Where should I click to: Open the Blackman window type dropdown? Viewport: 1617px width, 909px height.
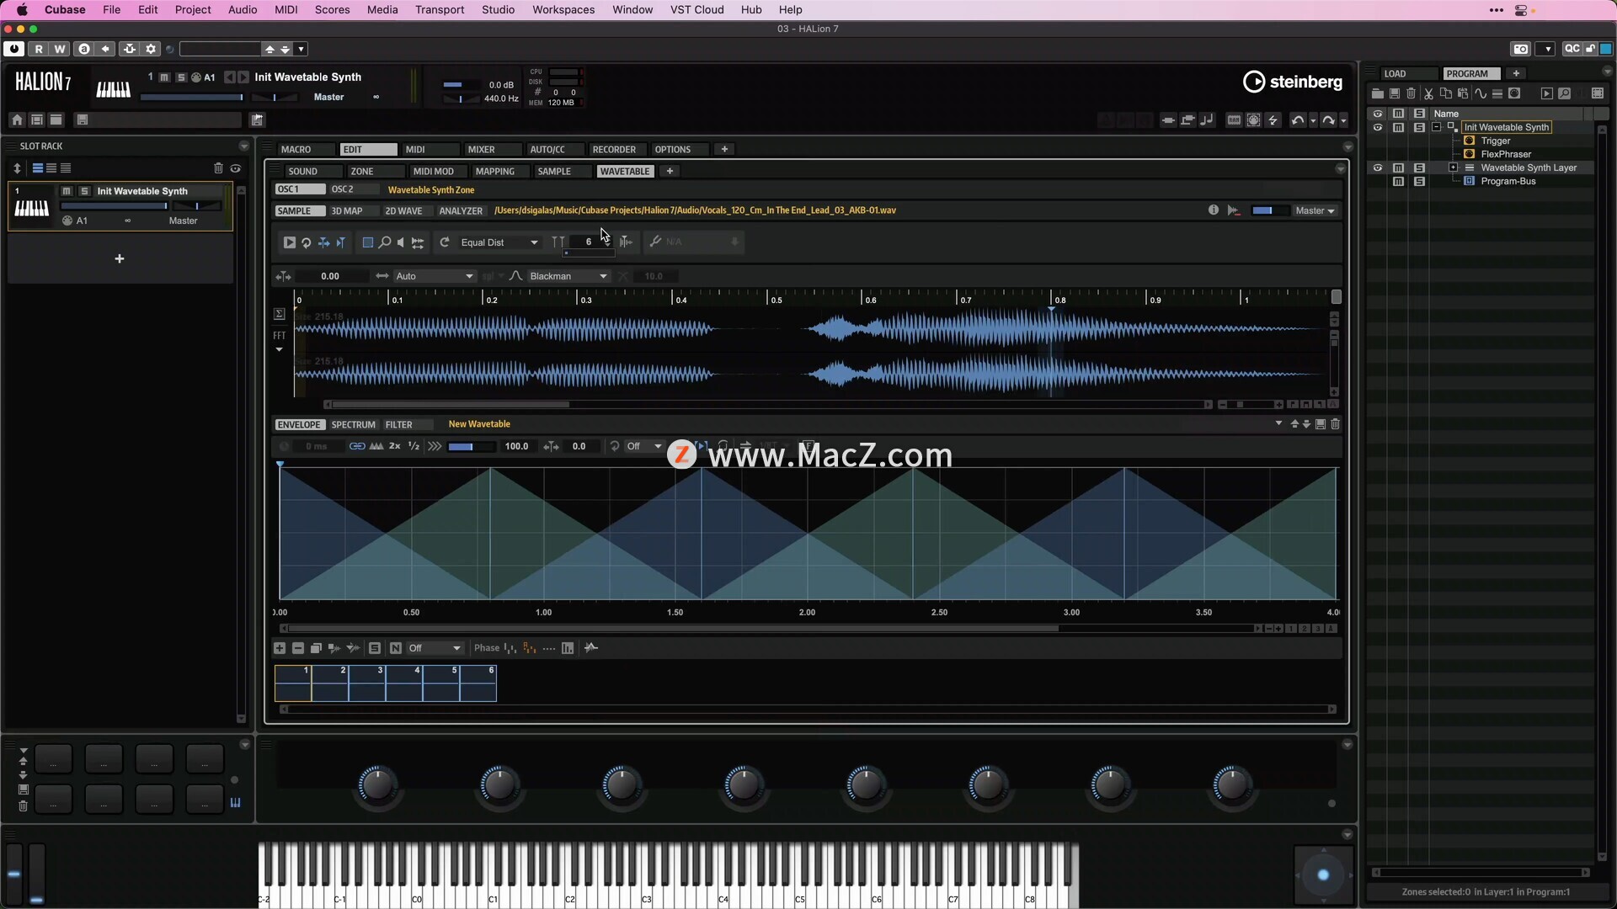568,276
